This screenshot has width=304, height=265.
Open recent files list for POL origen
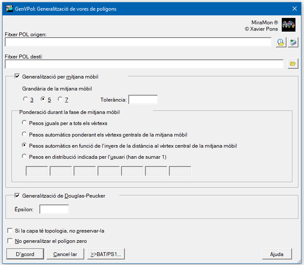(x=281, y=42)
